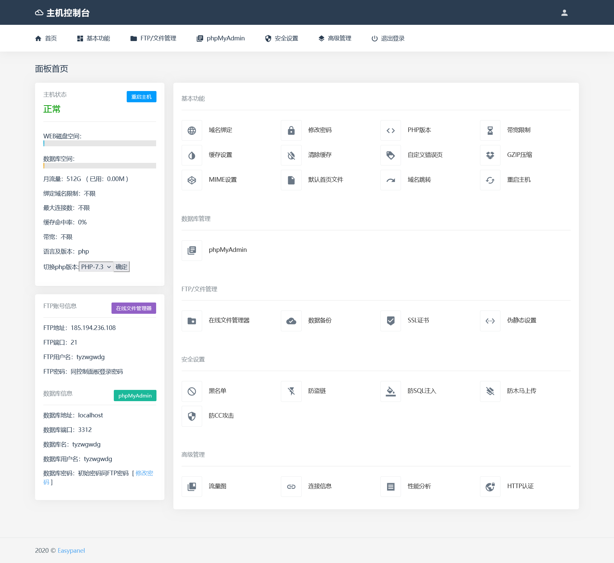Click the 清除缓存 icon

pyautogui.click(x=291, y=155)
